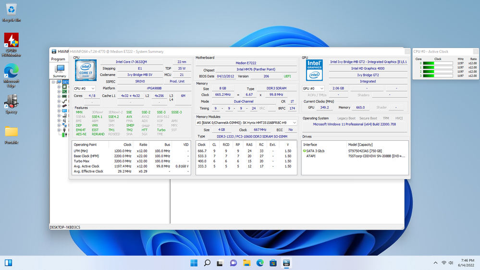Image resolution: width=480 pixels, height=270 pixels.
Task: Click the Core 0 clock bar
Action: click(x=438, y=63)
